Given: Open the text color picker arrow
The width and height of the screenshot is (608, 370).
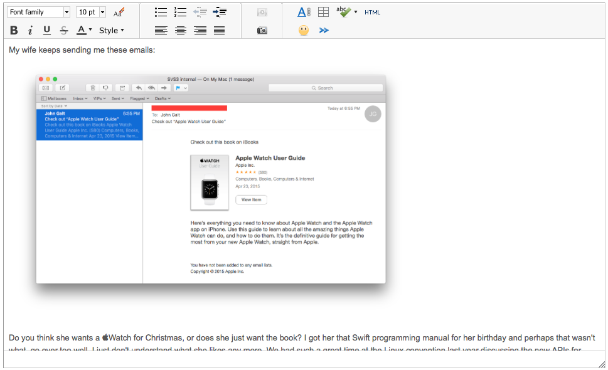Looking at the screenshot, I should 90,29.
